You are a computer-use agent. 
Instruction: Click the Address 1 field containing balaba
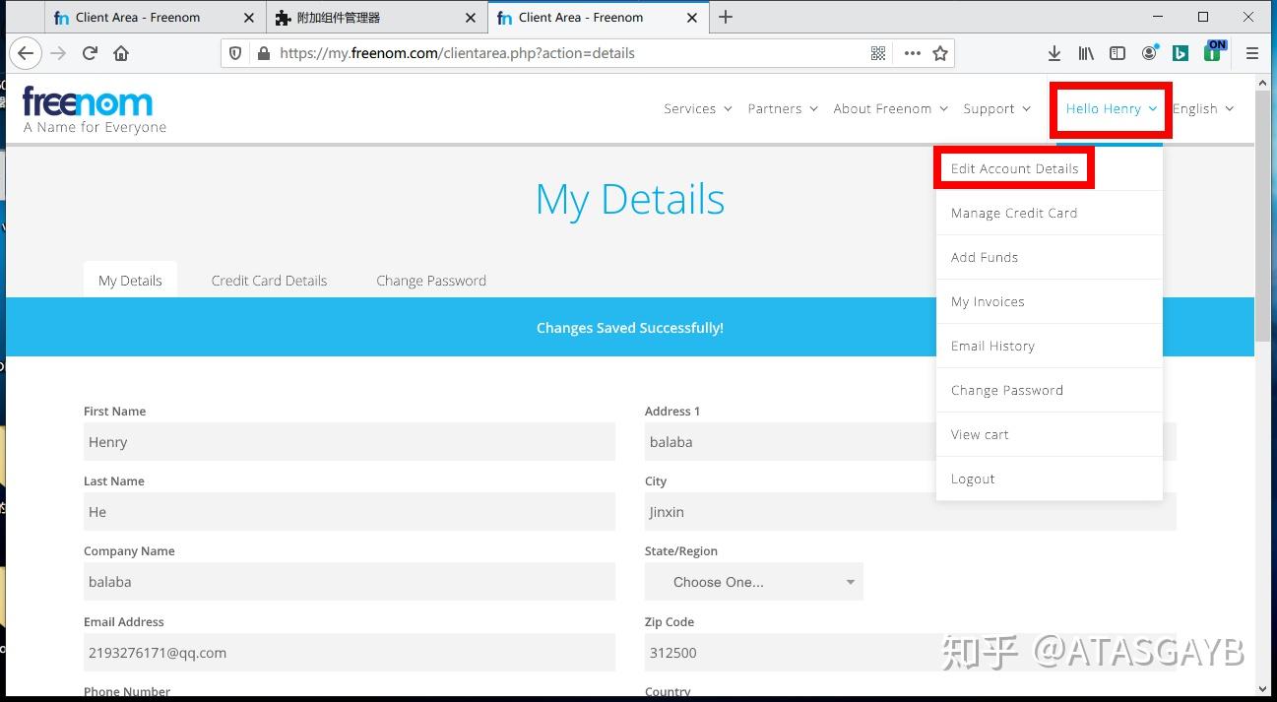point(911,442)
